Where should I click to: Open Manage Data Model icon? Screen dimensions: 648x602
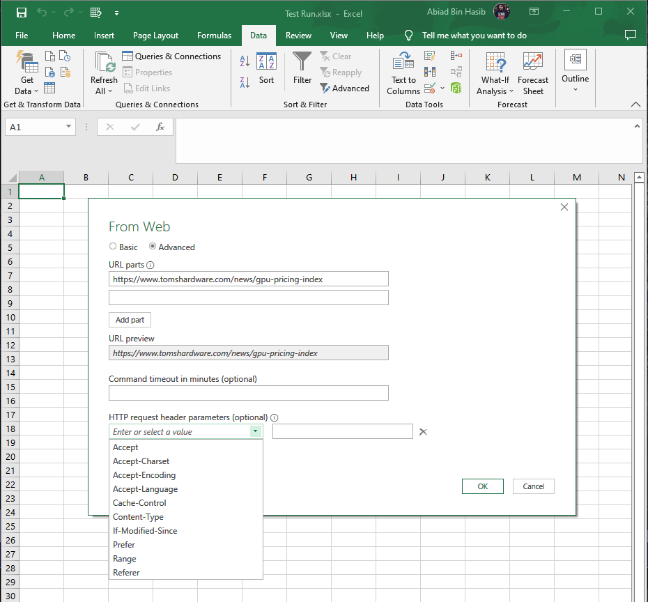pyautogui.click(x=456, y=88)
